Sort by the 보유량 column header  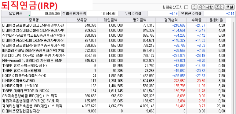point(82,20)
